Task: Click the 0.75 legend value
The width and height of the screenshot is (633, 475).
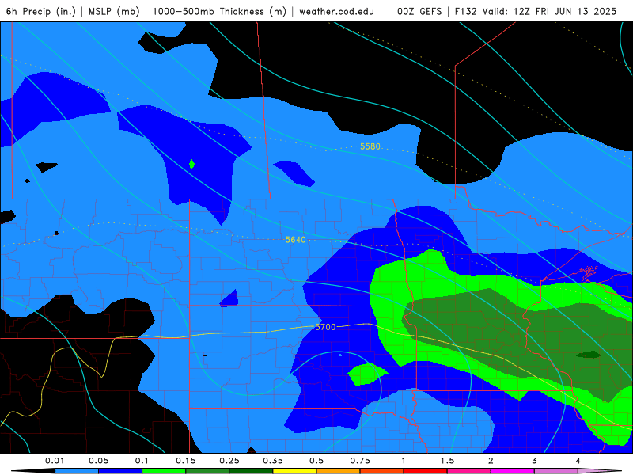Action: pyautogui.click(x=360, y=461)
